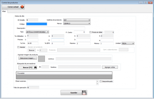Search providers with Buscar [F5]
The width and height of the screenshot is (154, 99).
[28, 67]
